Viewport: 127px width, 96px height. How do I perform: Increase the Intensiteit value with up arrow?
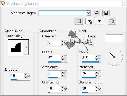[96, 72]
